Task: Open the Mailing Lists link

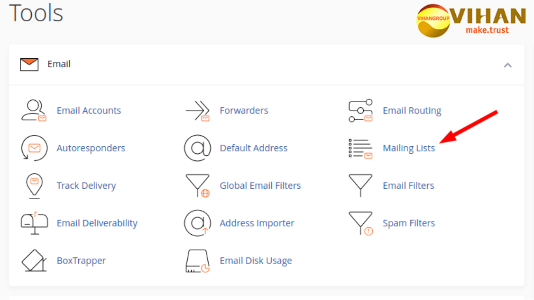Action: 408,148
